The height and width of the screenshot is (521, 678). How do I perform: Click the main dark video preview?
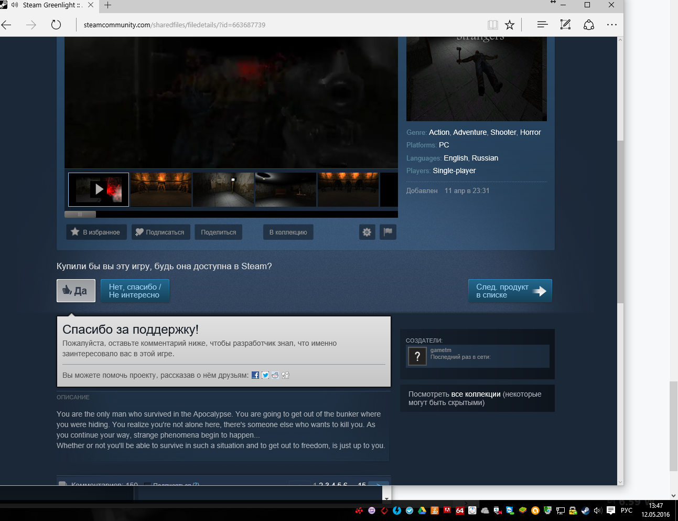[x=231, y=102]
